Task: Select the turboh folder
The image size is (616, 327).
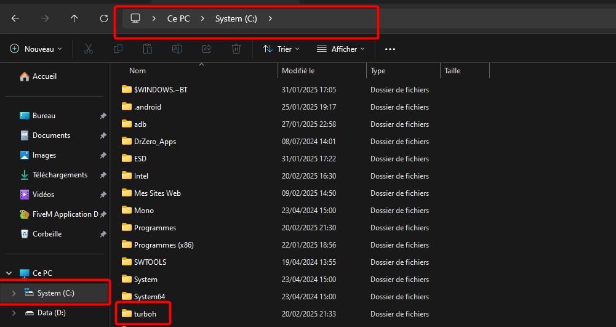Action: 138,314
